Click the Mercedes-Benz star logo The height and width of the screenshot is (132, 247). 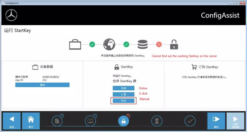coord(11,15)
